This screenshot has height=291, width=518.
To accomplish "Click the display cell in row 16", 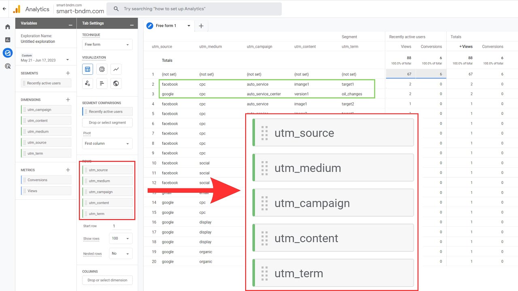I will point(205,222).
